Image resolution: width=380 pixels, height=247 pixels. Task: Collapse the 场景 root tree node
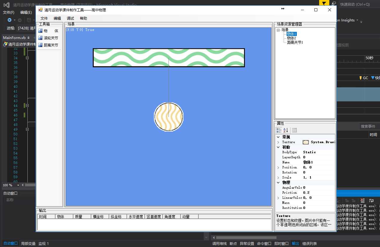point(278,30)
